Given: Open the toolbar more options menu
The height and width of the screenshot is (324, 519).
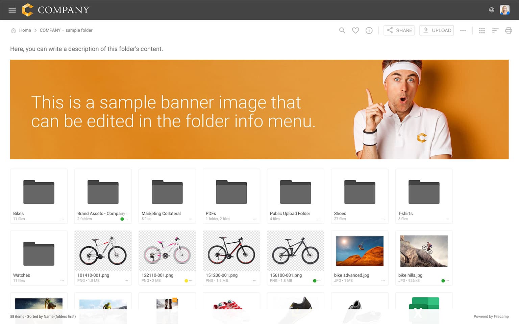Looking at the screenshot, I should point(463,30).
